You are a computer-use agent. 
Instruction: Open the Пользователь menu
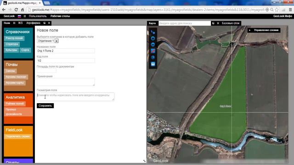[38, 16]
